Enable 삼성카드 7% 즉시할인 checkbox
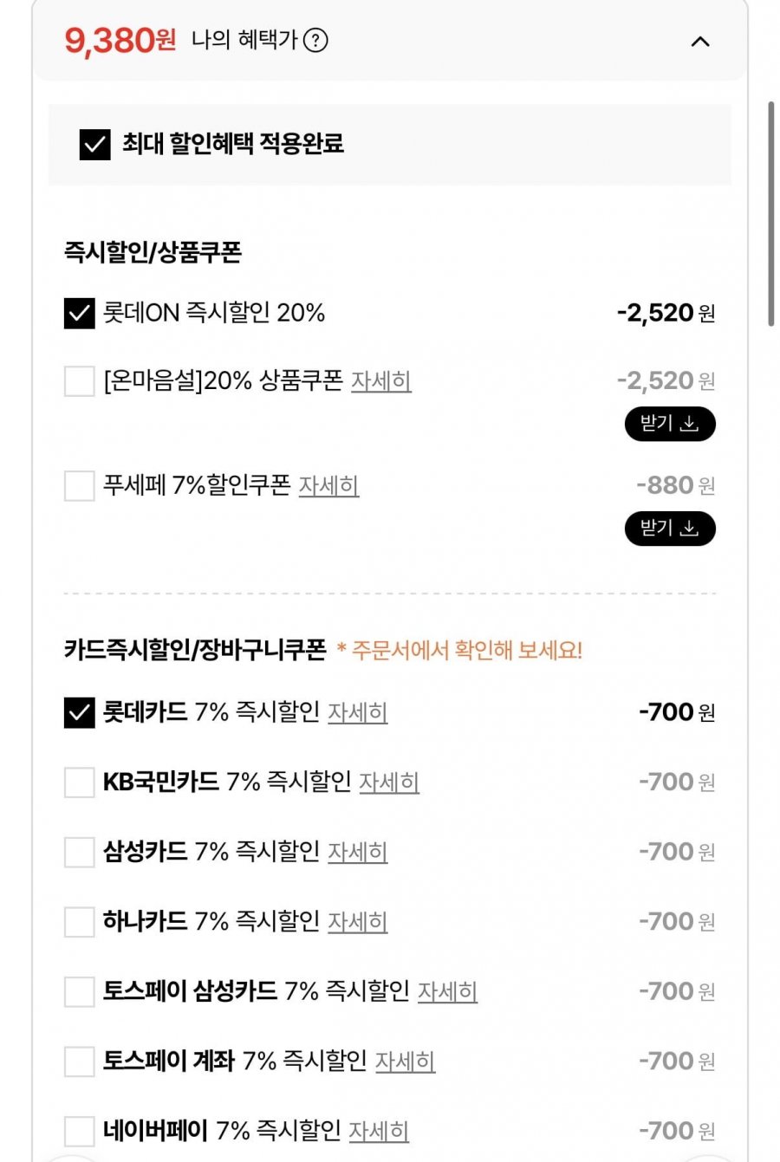This screenshot has height=1162, width=780. tap(79, 853)
